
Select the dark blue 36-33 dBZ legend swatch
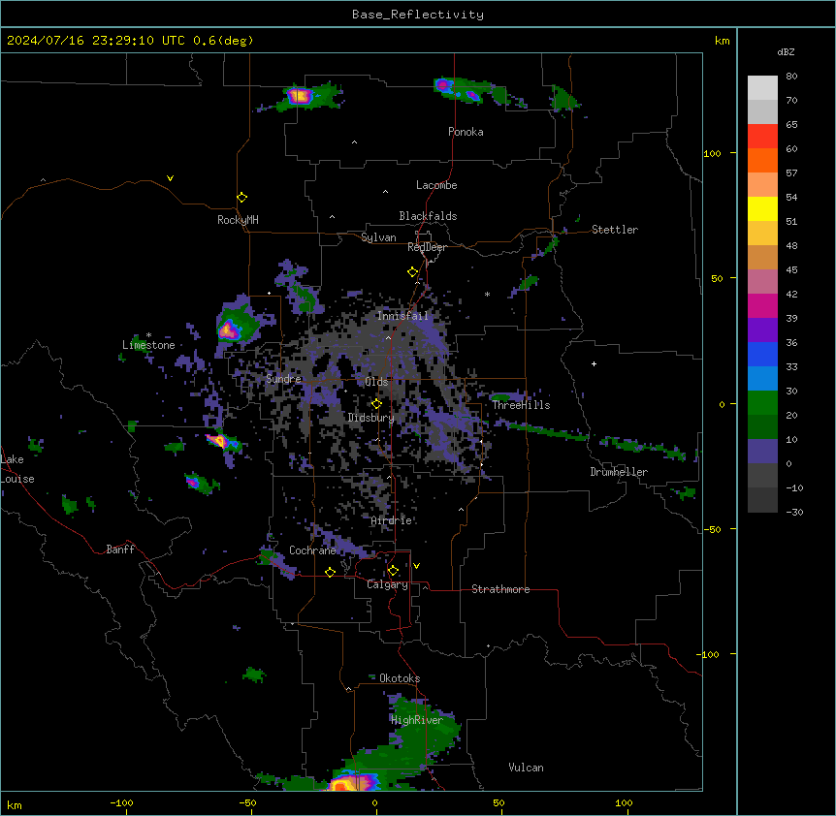[762, 354]
